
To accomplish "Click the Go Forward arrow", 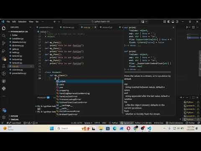I will coord(59,22).
